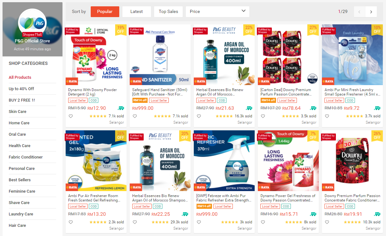Open Fabric Conditioner category

tap(26, 157)
